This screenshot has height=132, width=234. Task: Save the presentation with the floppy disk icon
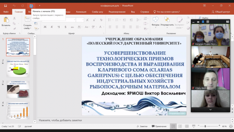tap(5, 6)
